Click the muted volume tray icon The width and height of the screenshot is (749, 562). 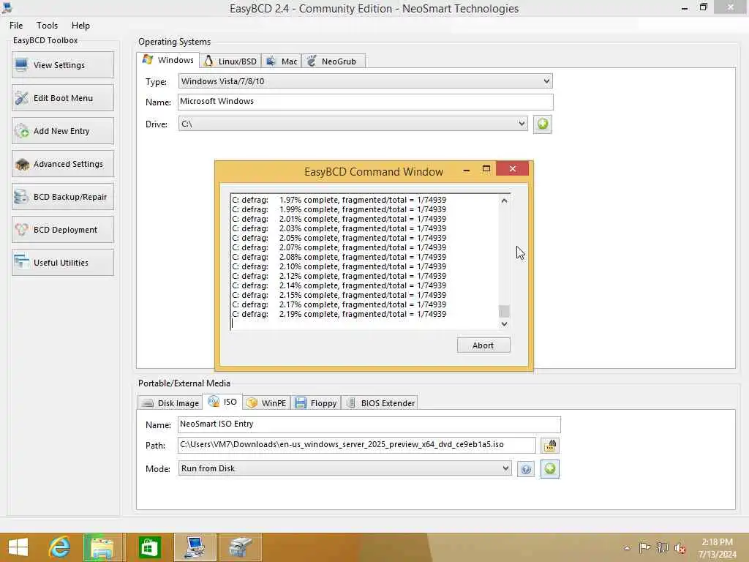[680, 547]
